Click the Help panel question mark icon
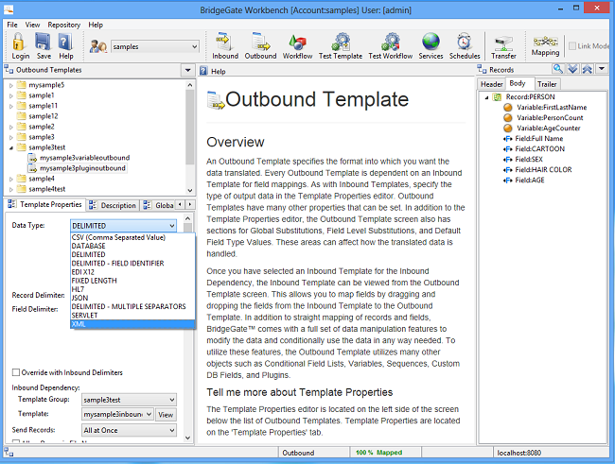 click(203, 71)
